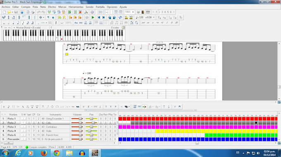Click the 60 - French Horn instrument cell

point(55,135)
